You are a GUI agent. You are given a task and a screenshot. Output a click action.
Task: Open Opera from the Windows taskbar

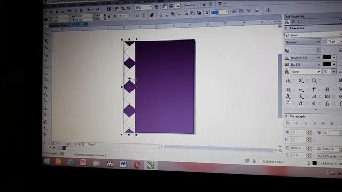point(137,165)
